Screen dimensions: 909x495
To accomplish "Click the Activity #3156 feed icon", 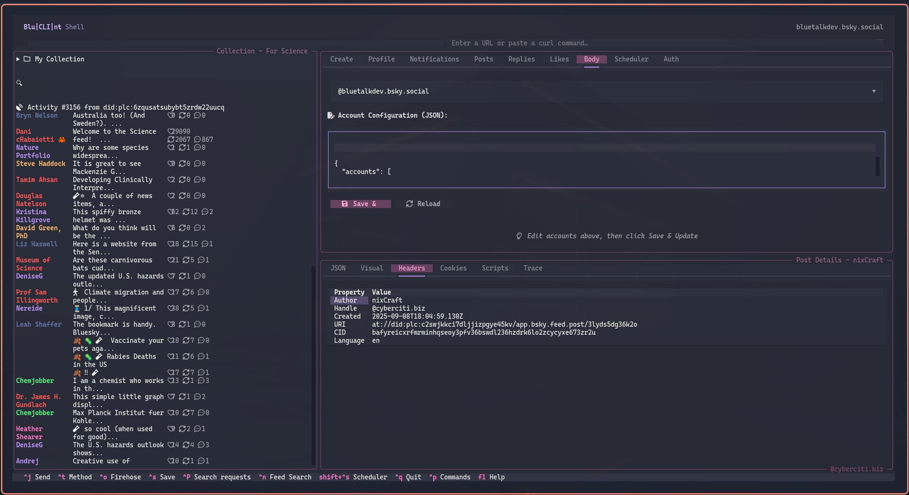I will tap(19, 107).
